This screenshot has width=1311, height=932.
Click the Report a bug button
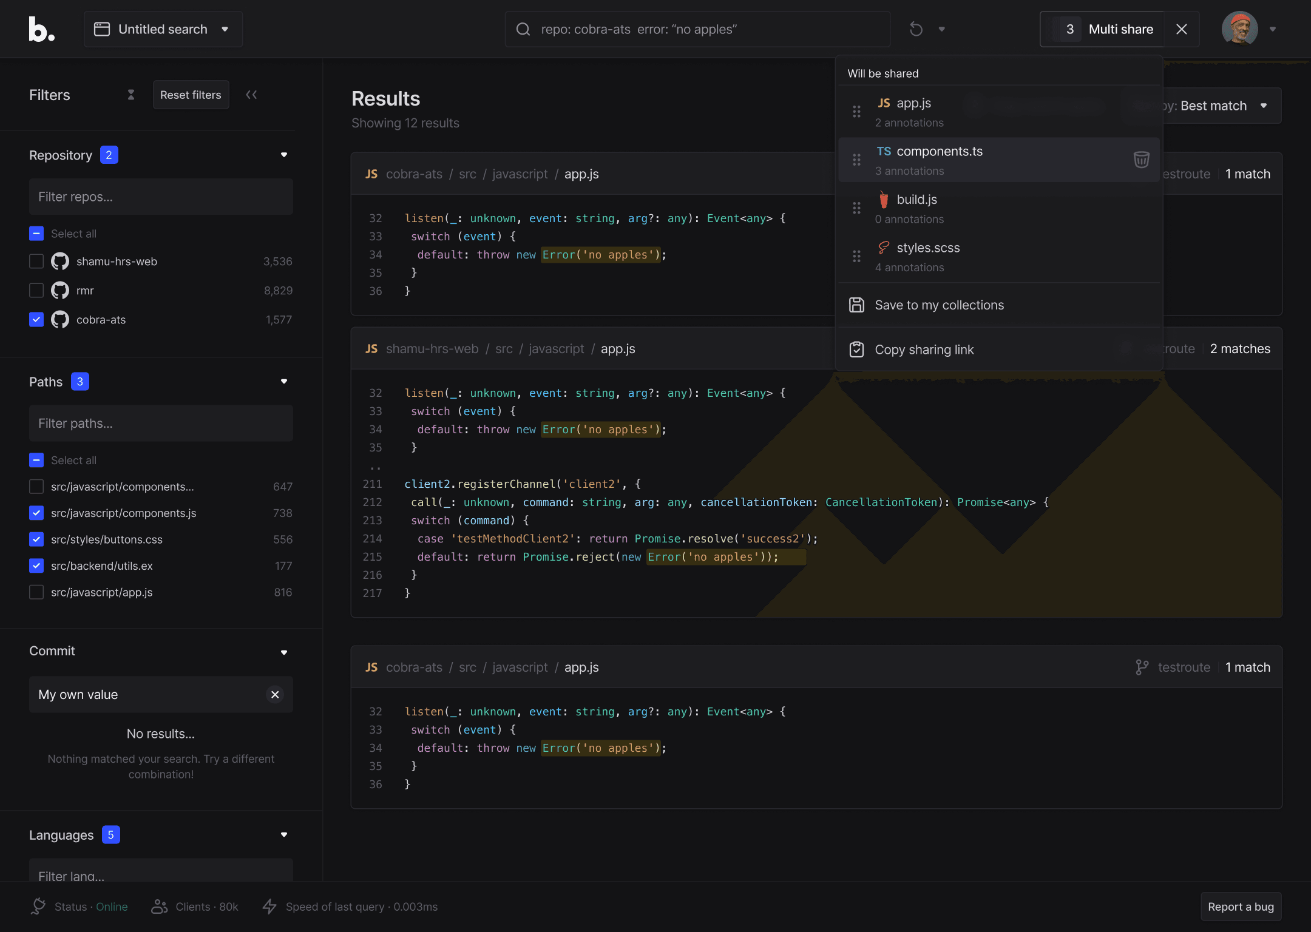[1241, 907]
